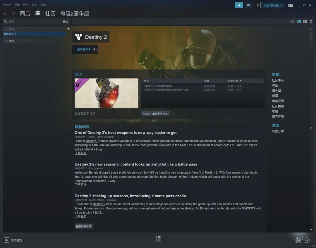This screenshot has height=248, width=316.
Task: Open headline about best weapons easier to get
Action: [126, 133]
